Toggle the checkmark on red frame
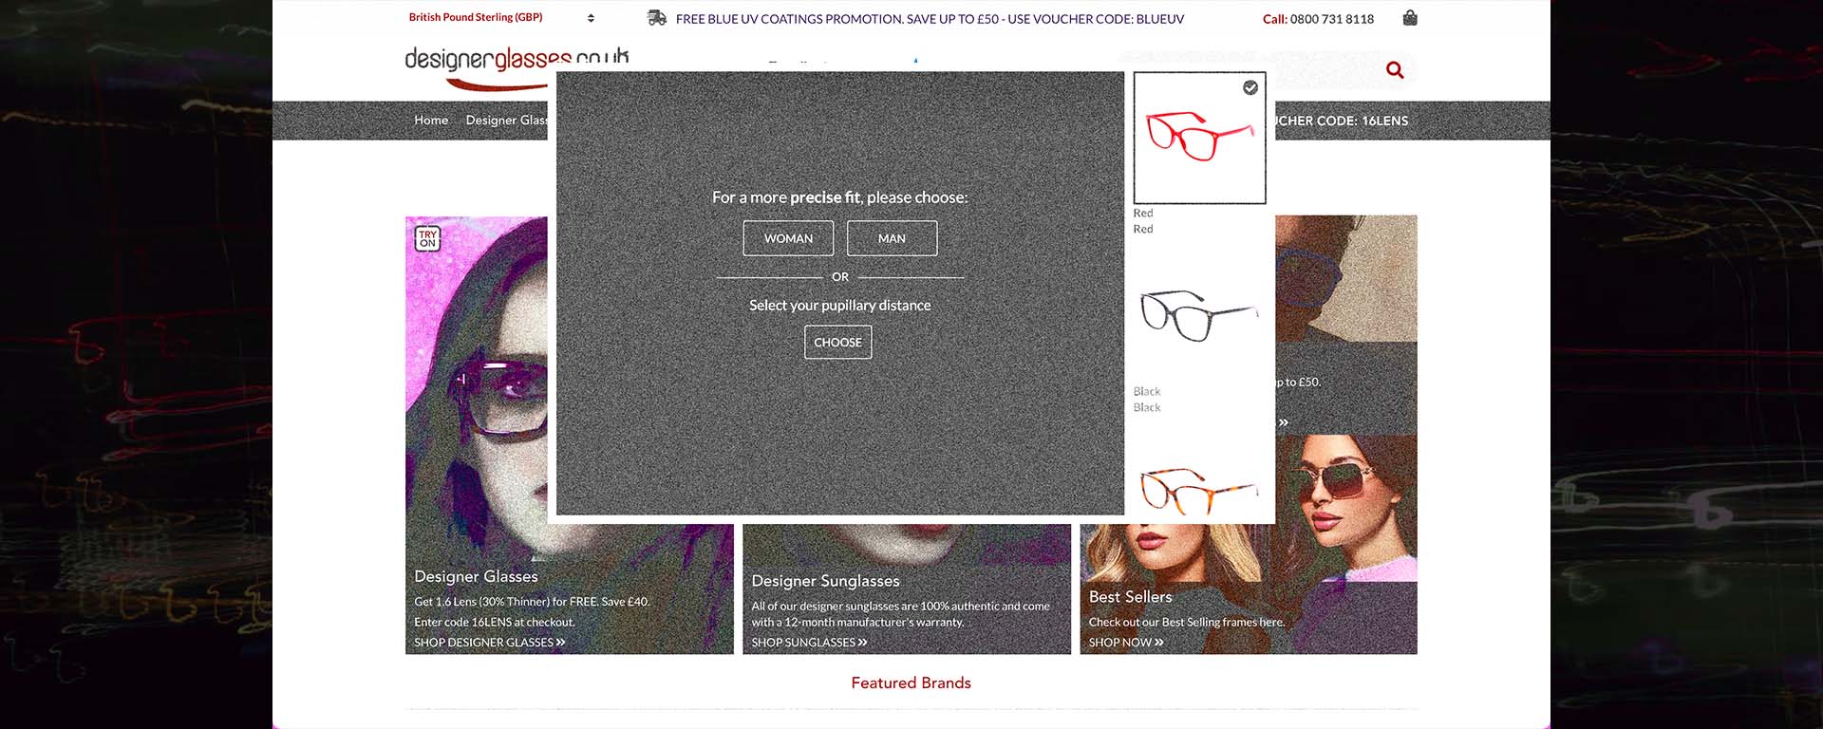This screenshot has width=1823, height=729. coord(1250,87)
